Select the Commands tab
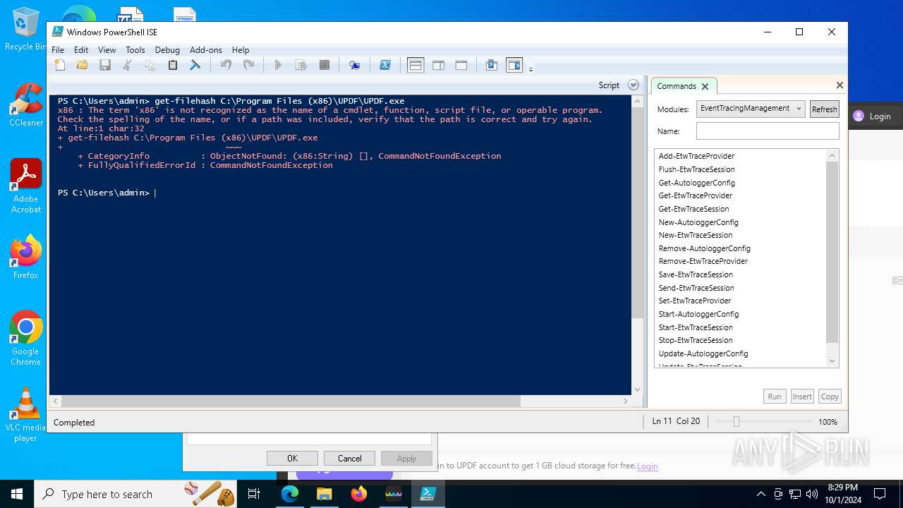 pyautogui.click(x=676, y=86)
